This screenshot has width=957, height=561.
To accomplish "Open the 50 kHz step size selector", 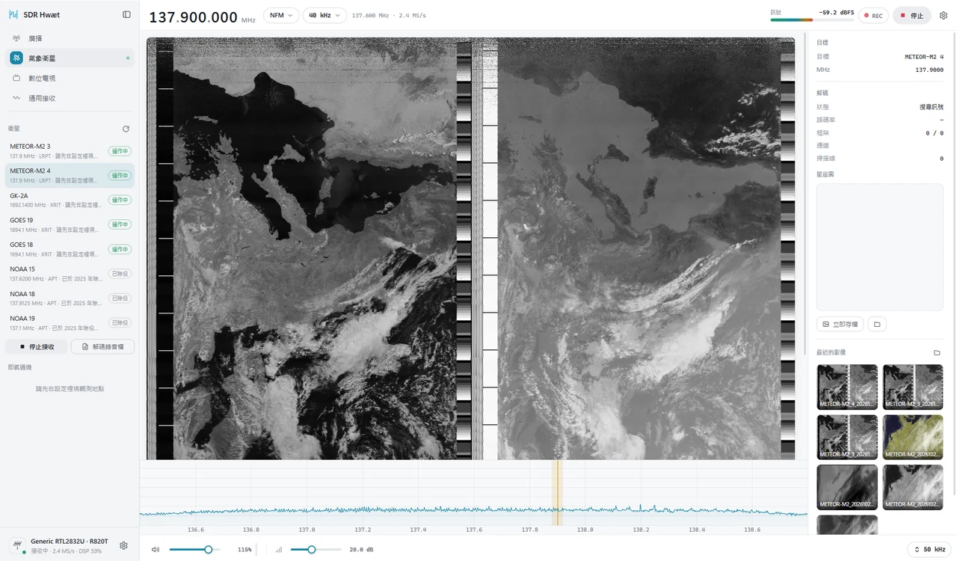I will pyautogui.click(x=929, y=549).
